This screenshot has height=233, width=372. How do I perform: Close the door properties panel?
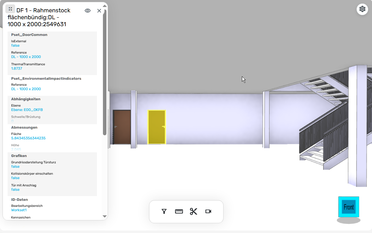(x=99, y=11)
